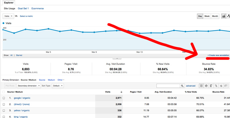
Task: Click the table search magnifier button
Action: (x=182, y=86)
